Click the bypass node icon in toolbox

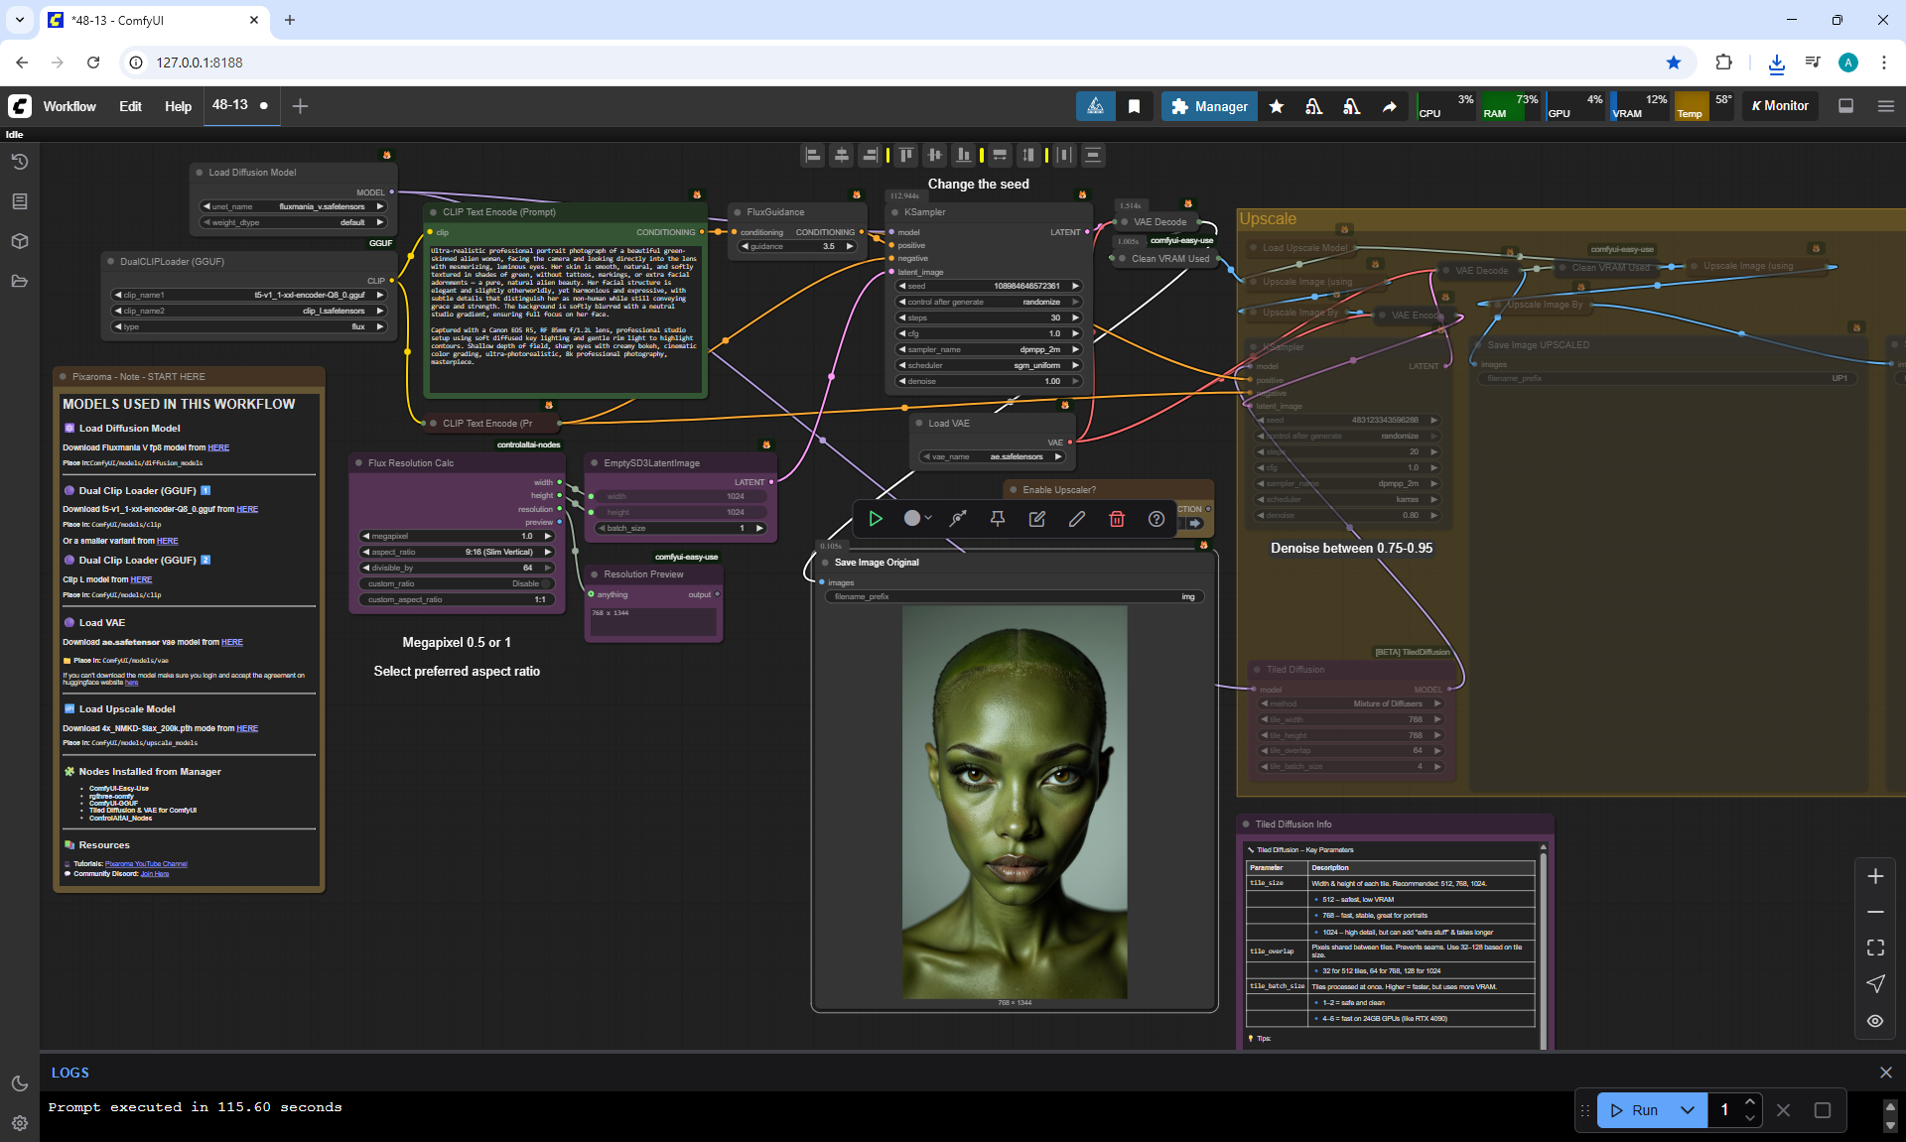coord(958,519)
